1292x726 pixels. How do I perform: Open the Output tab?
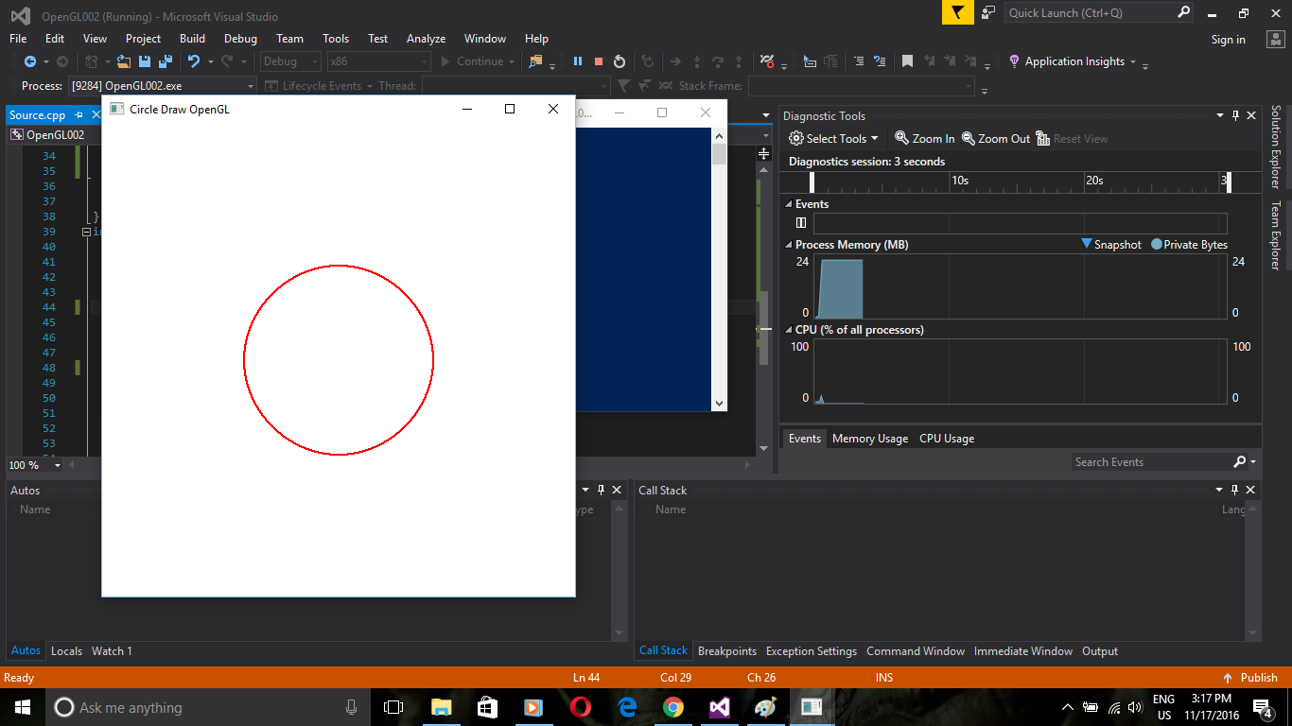click(x=1100, y=651)
